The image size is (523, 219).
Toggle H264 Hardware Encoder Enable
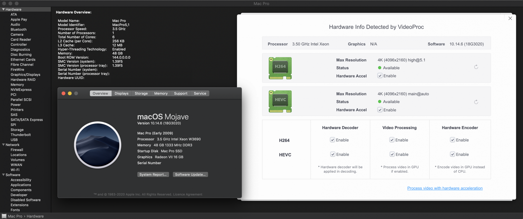pos(452,140)
